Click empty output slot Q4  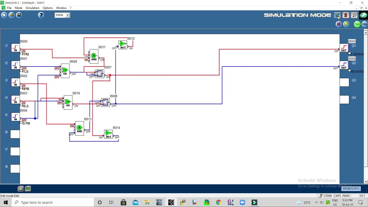click(x=344, y=100)
